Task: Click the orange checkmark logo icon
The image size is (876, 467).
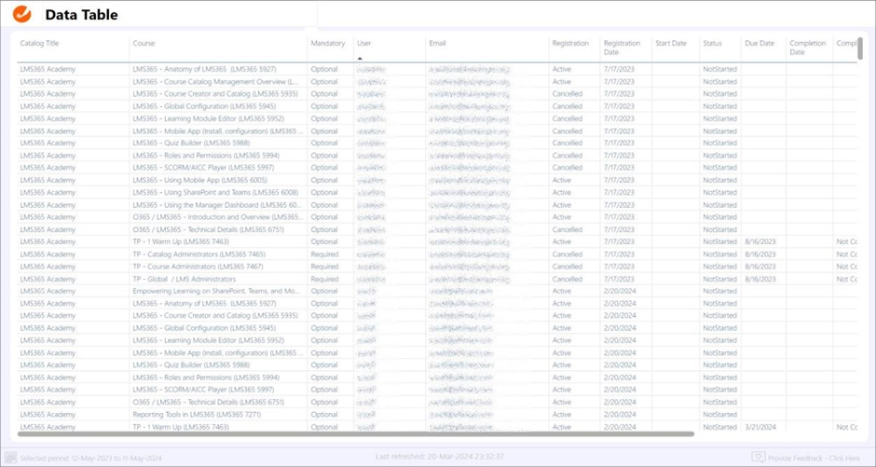Action: 21,15
